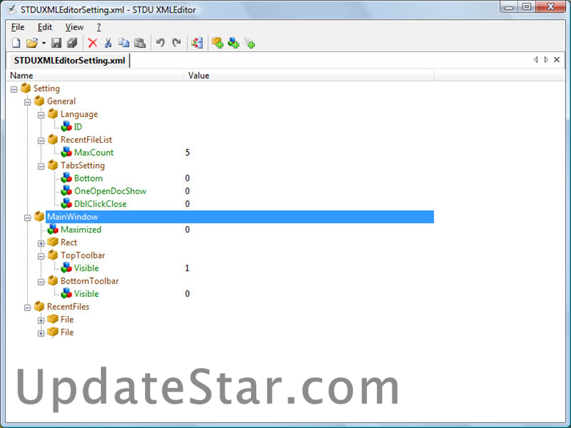Select the Language element
The width and height of the screenshot is (571, 428).
point(79,114)
